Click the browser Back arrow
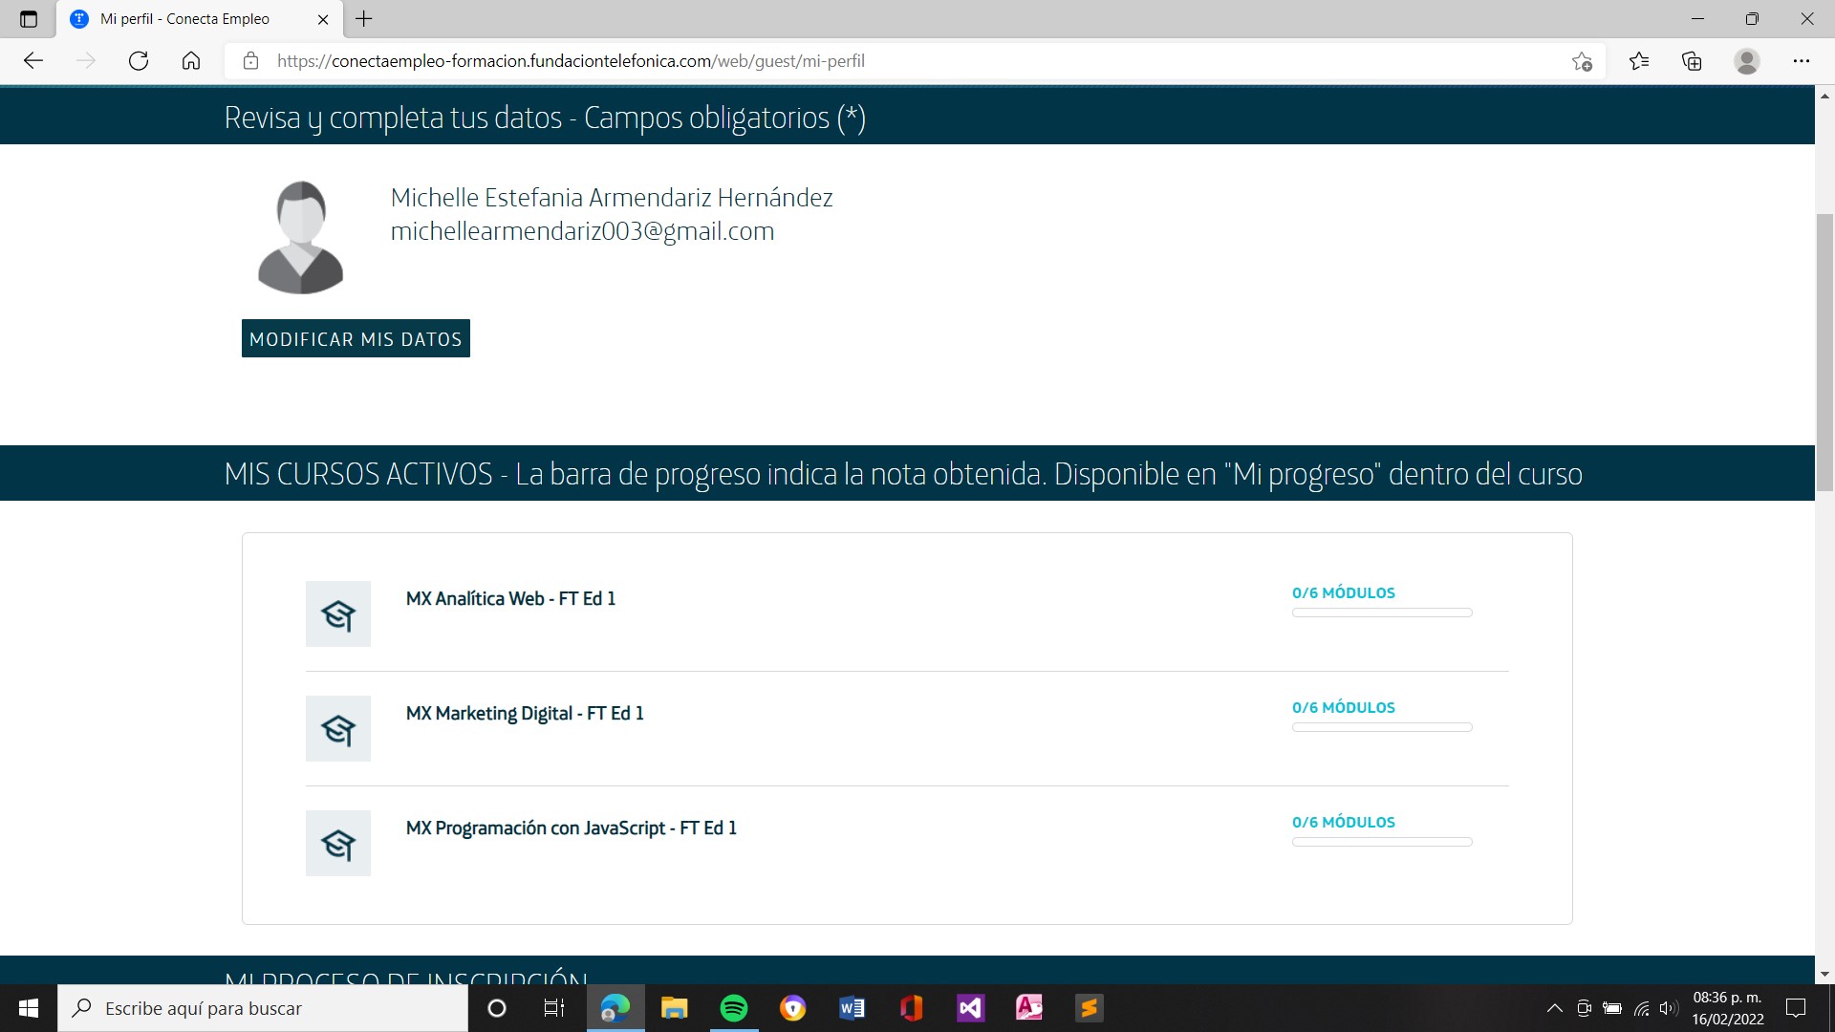The width and height of the screenshot is (1835, 1032). (x=33, y=61)
